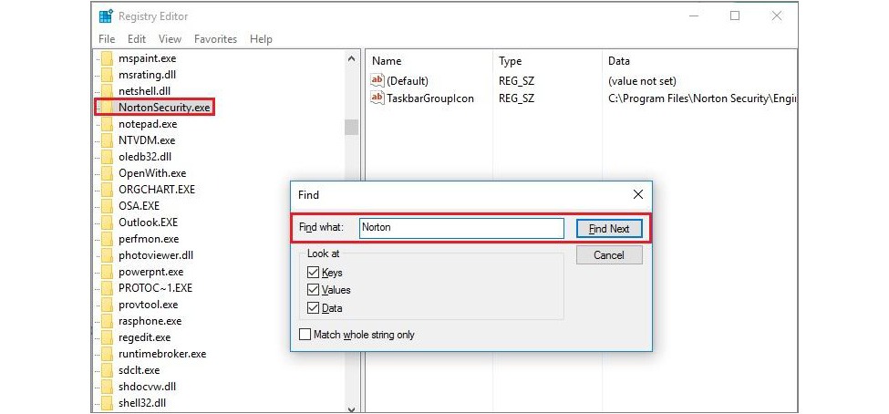Click folder icon next to shell32.dll

tap(107, 403)
